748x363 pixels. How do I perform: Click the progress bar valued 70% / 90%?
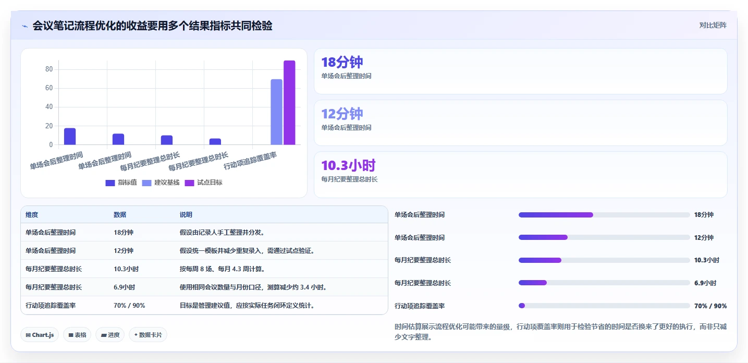[x=604, y=306]
